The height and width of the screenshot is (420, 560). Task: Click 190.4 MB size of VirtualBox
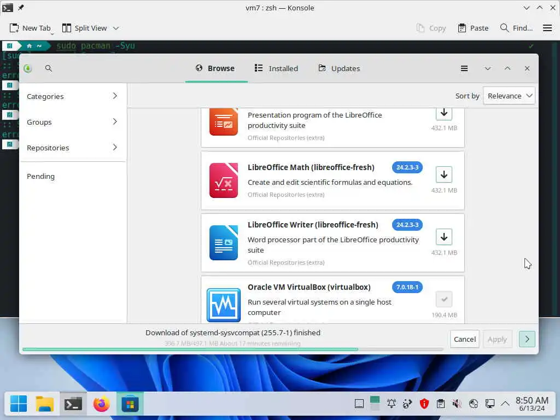(x=444, y=315)
